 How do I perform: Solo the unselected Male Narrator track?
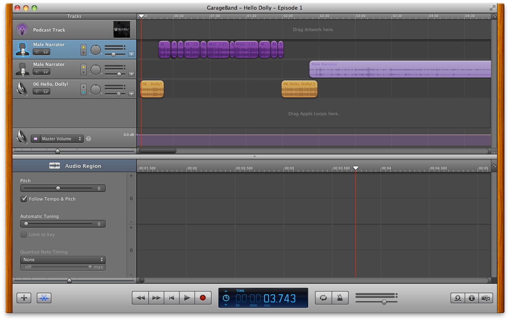tap(46, 72)
